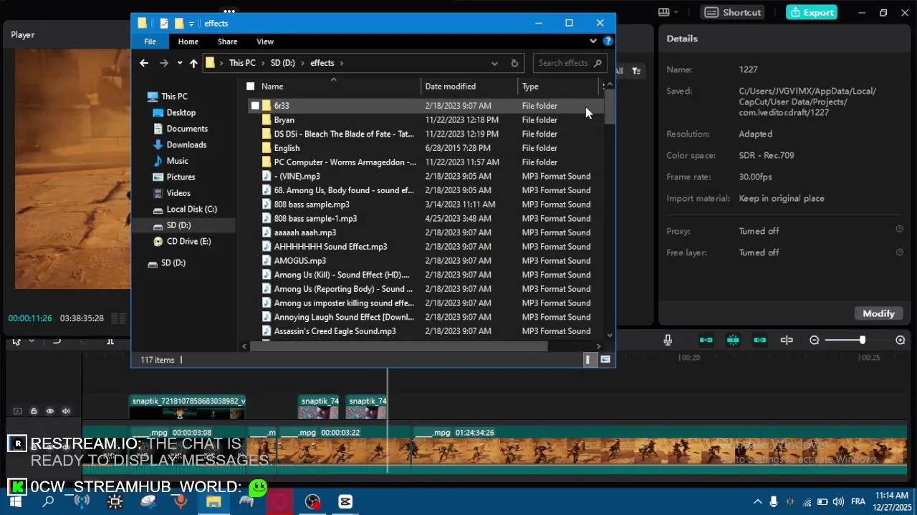Expand the chevron after This PC in address bar
The height and width of the screenshot is (515, 917).
tap(261, 63)
